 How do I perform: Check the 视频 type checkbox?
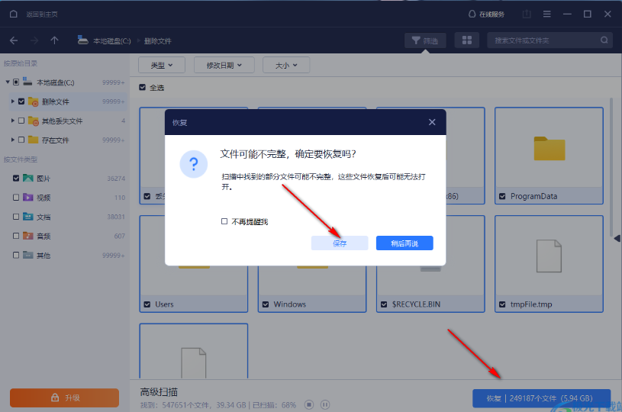(x=16, y=197)
